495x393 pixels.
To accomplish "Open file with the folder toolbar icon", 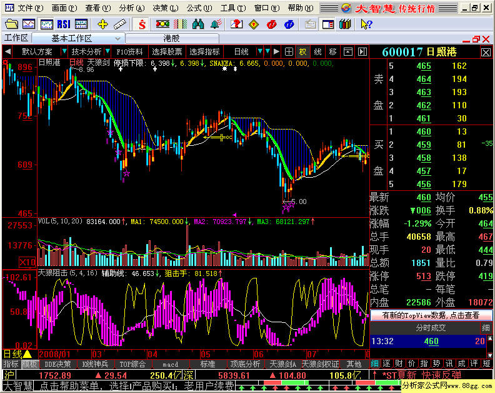I will (x=11, y=24).
